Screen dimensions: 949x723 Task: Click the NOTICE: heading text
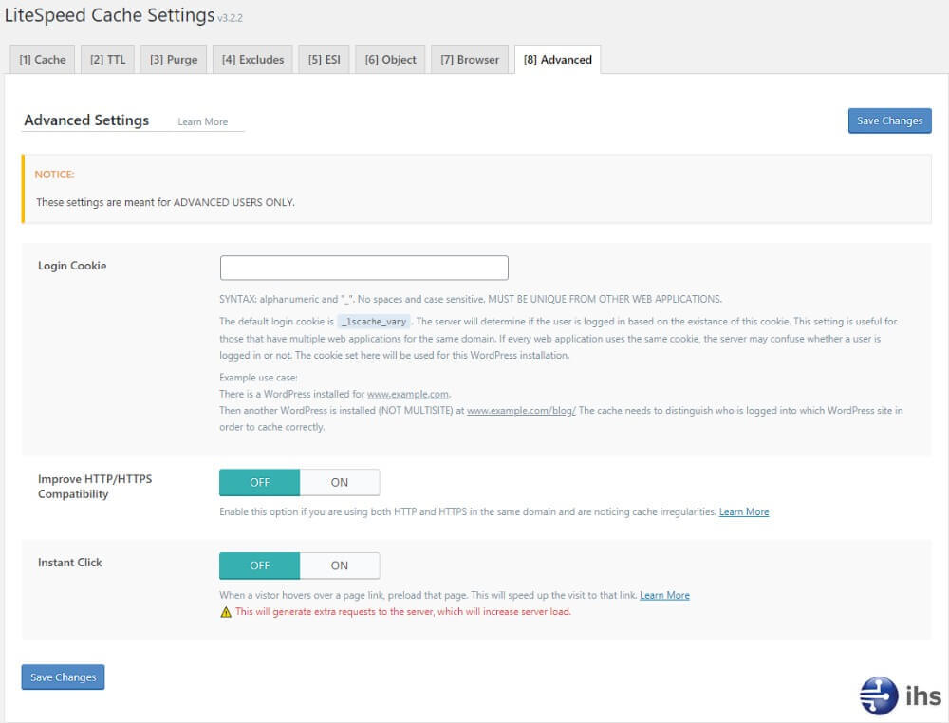[54, 175]
